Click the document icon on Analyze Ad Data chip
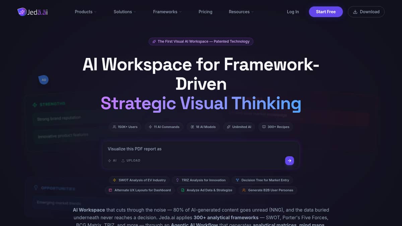Screen dimensions: 402x226 tap(183, 190)
